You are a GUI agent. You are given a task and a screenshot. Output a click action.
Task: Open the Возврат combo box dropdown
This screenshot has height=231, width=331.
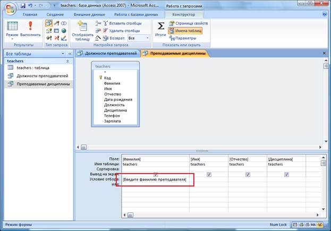(146, 38)
